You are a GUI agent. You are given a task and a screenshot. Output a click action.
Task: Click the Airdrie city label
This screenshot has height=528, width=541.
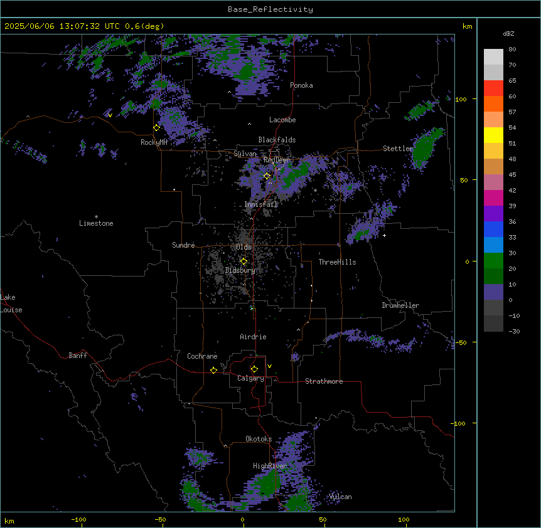pyautogui.click(x=254, y=337)
